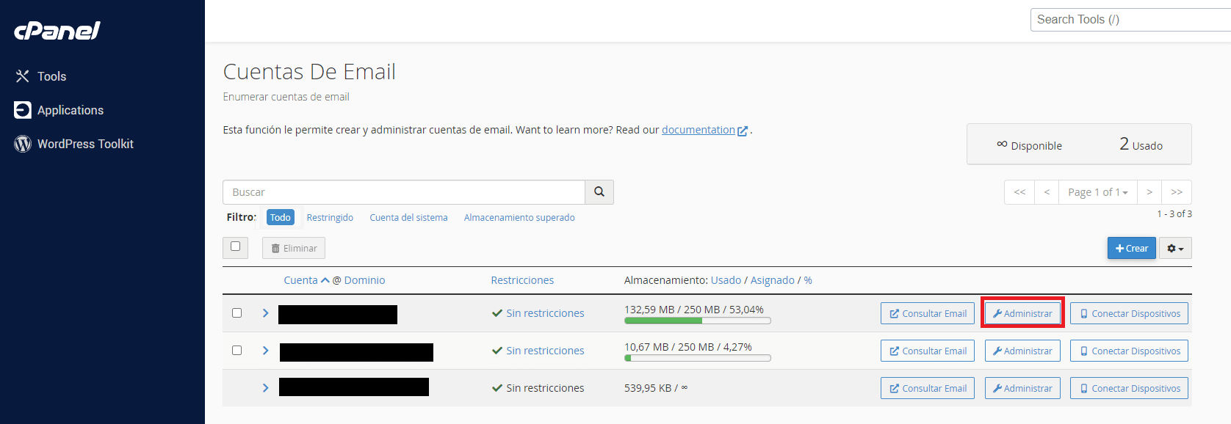Expand the 10,67 MB account row
The width and height of the screenshot is (1231, 424).
(265, 351)
